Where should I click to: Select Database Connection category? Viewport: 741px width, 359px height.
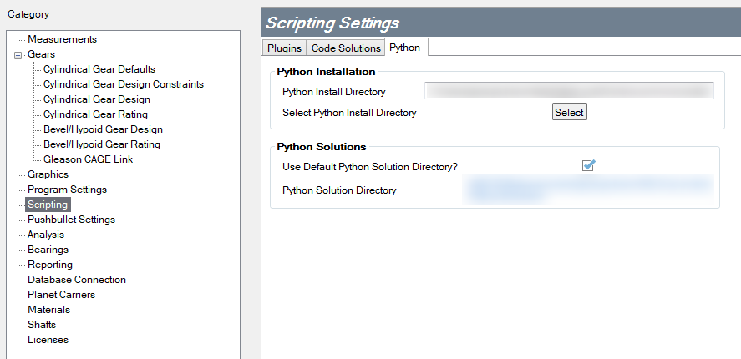point(76,280)
